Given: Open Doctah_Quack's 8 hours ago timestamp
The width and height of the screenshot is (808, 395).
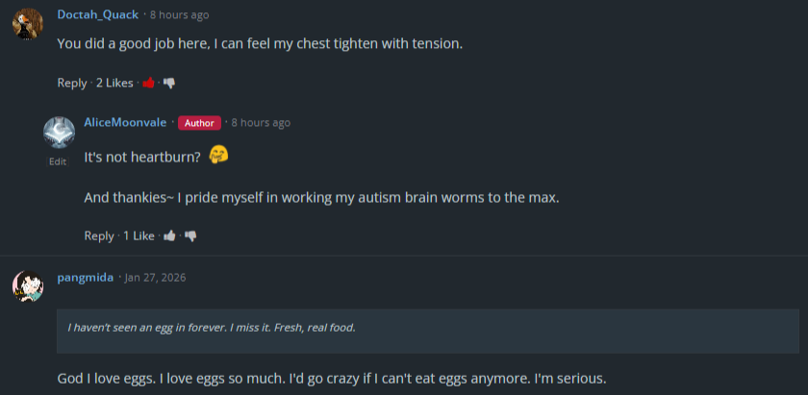Looking at the screenshot, I should 179,15.
